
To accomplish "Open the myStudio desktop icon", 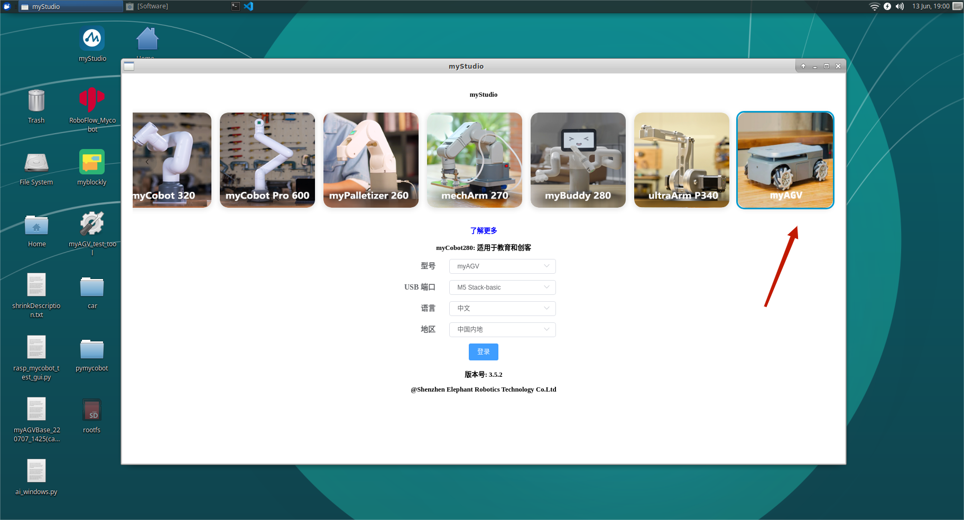I will (91, 42).
